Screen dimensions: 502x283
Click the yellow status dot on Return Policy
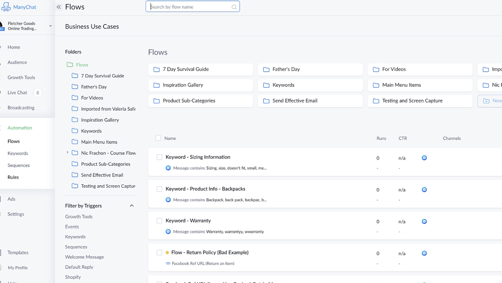167,253
